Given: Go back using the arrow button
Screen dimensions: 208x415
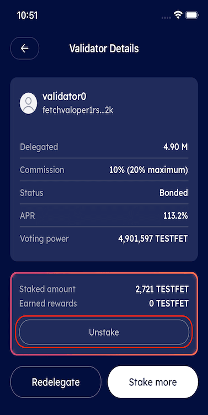Looking at the screenshot, I should (25, 48).
